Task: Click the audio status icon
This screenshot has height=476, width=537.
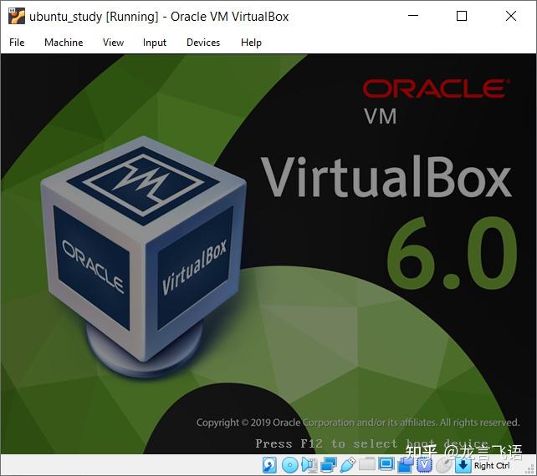Action: click(x=309, y=465)
